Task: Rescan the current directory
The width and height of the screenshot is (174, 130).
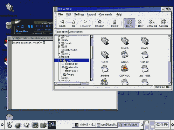Action: [x=99, y=23]
